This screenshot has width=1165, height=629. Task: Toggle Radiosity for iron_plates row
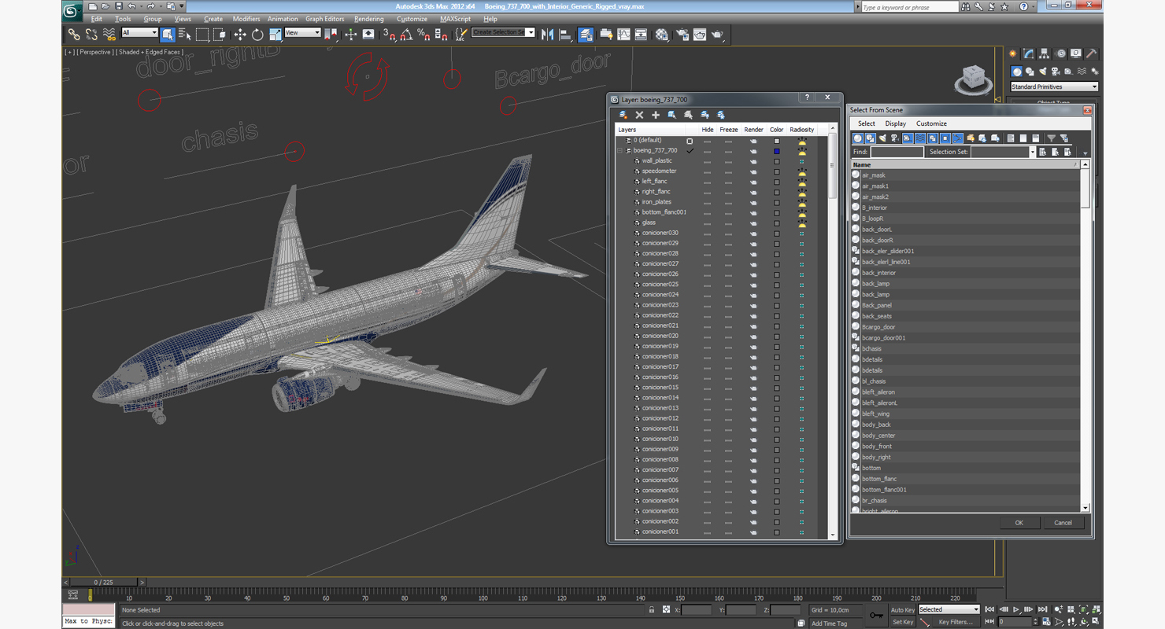(801, 202)
